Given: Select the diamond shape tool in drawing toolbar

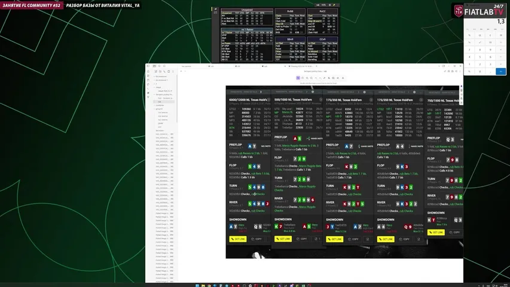Looking at the screenshot, I should click(x=307, y=78).
